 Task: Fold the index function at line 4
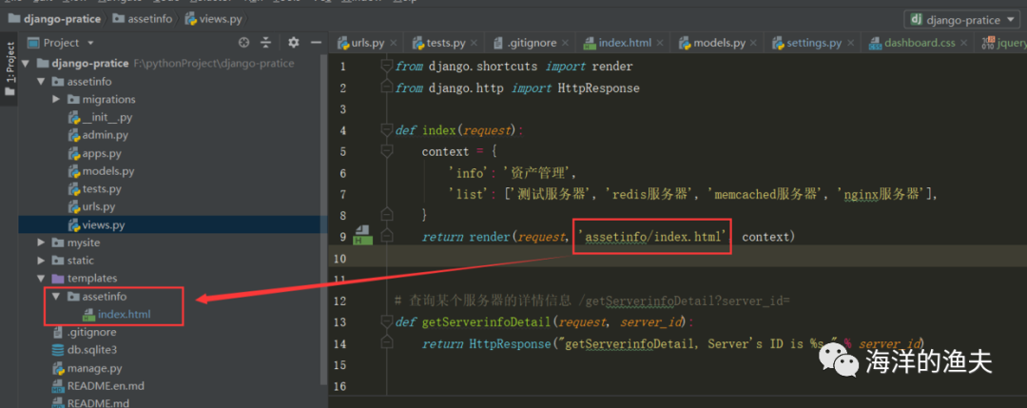point(387,130)
